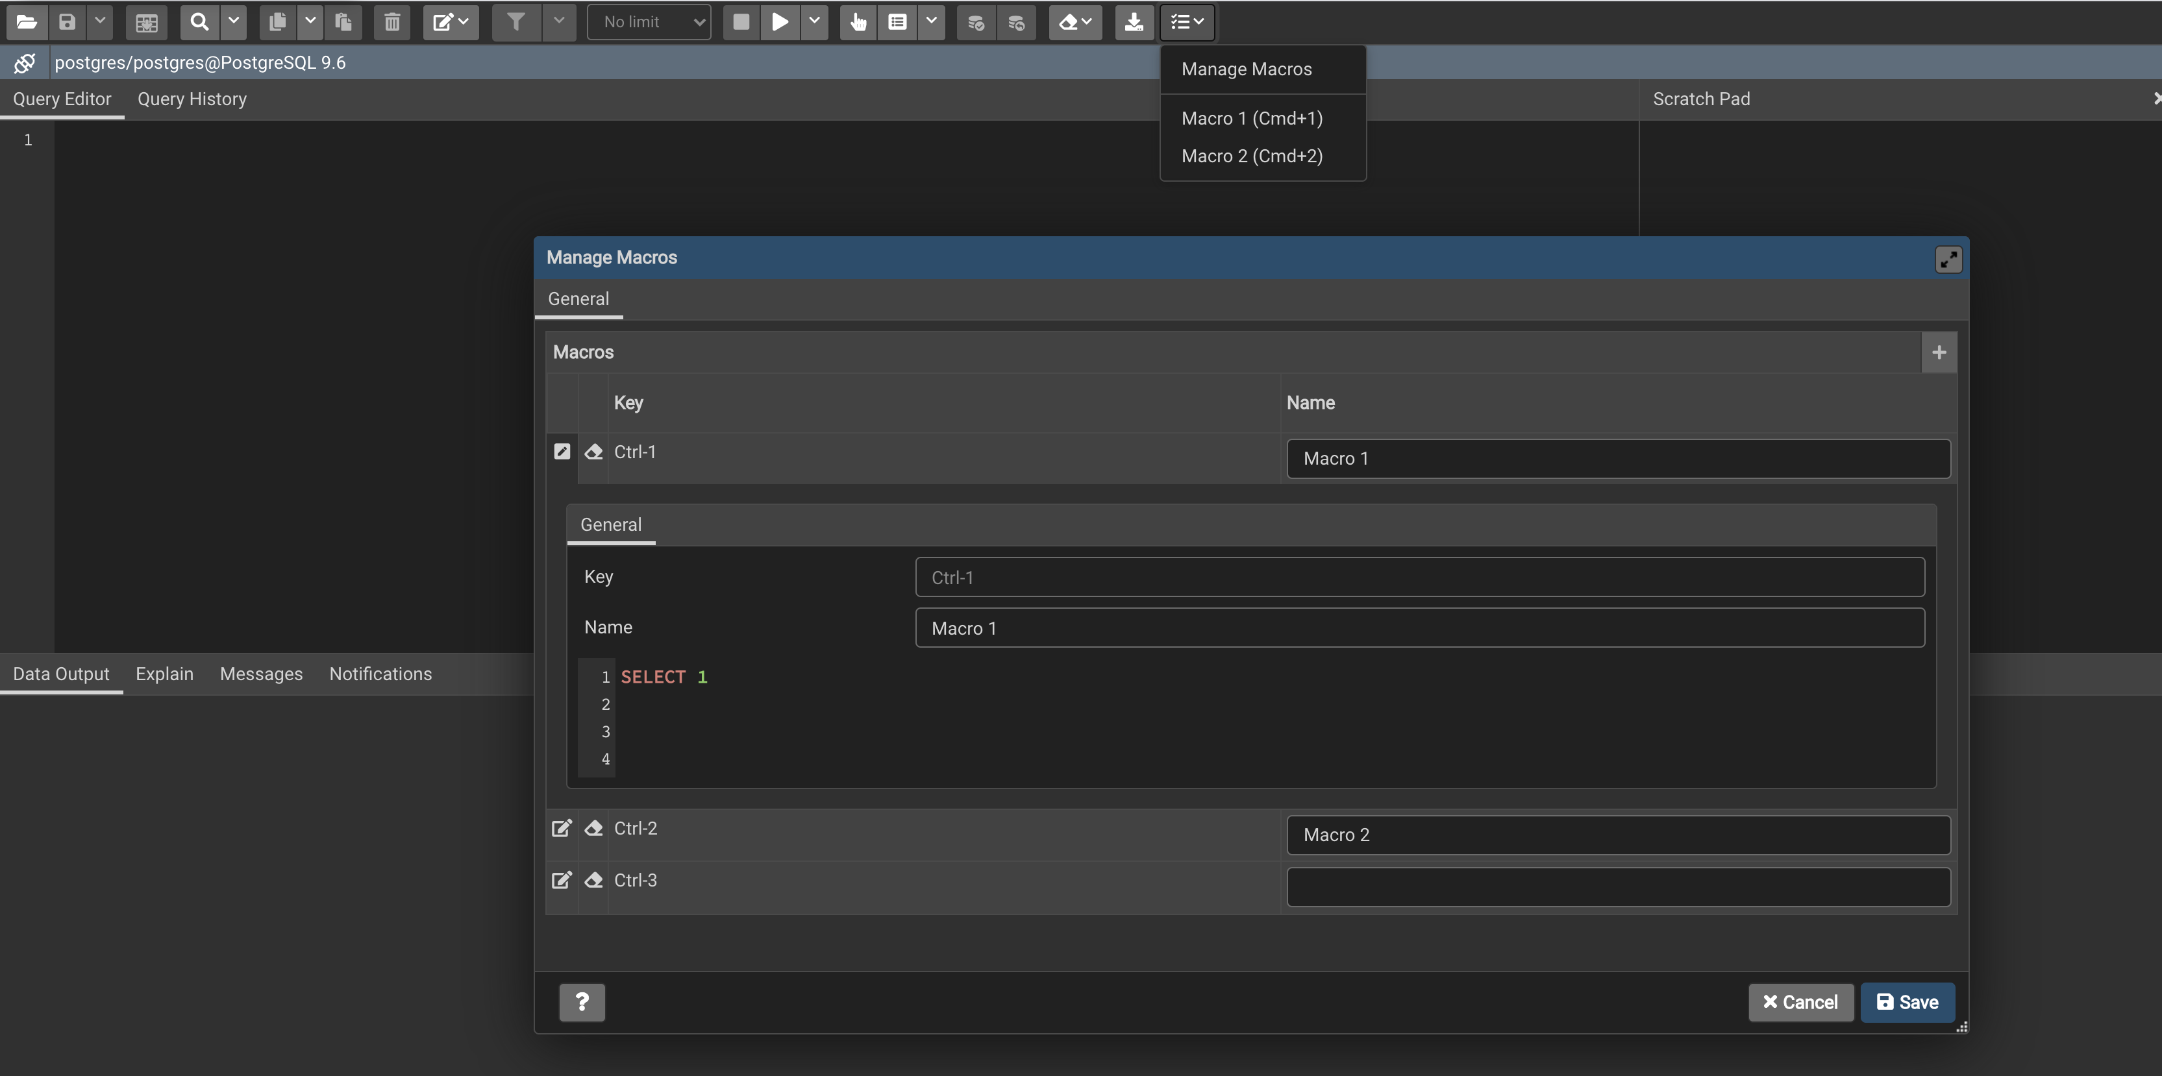Screen dimensions: 2162x1076
Task: Click the Open File folder icon
Action: pos(26,22)
